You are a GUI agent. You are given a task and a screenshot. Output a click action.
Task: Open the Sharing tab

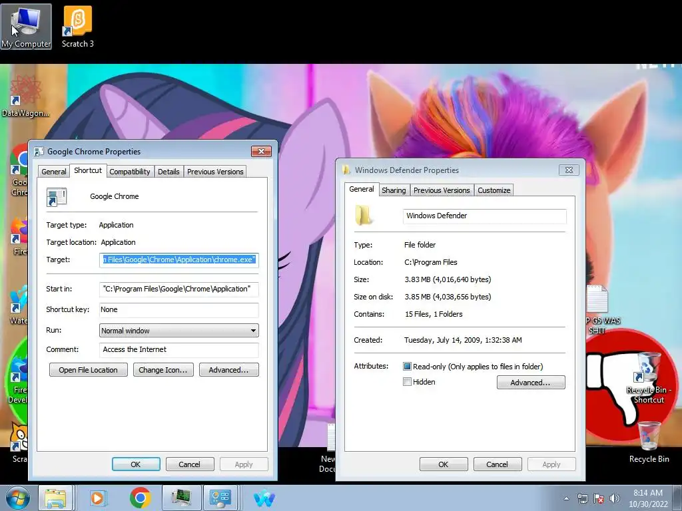(394, 190)
